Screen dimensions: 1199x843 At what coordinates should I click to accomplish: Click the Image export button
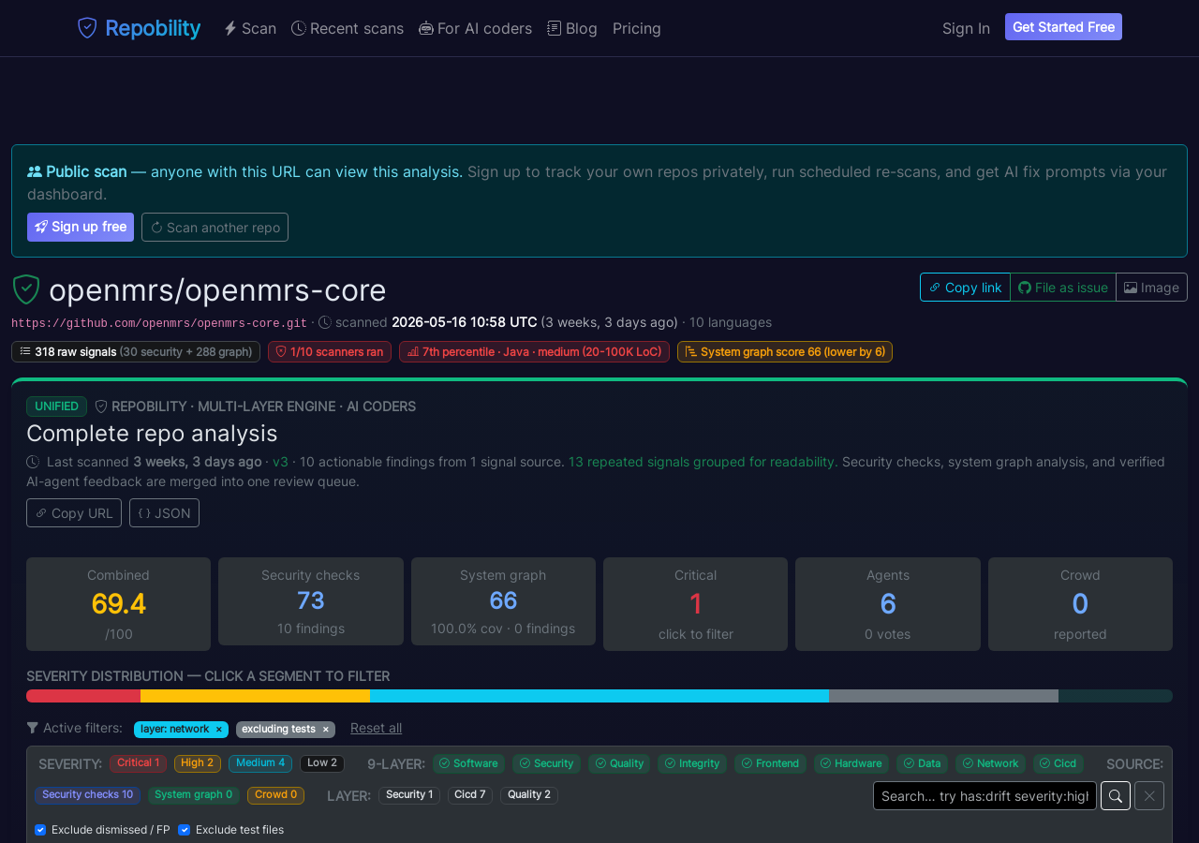tap(1151, 288)
